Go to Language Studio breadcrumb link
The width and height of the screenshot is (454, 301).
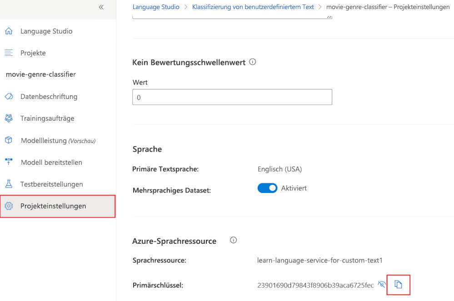pyautogui.click(x=155, y=7)
